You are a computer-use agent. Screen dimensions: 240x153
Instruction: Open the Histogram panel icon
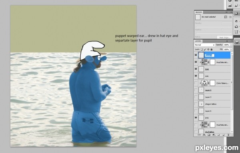tap(230, 5)
